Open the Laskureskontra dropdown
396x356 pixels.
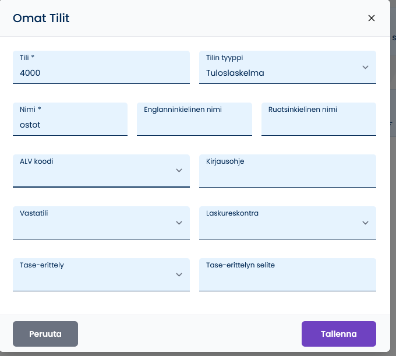click(288, 223)
